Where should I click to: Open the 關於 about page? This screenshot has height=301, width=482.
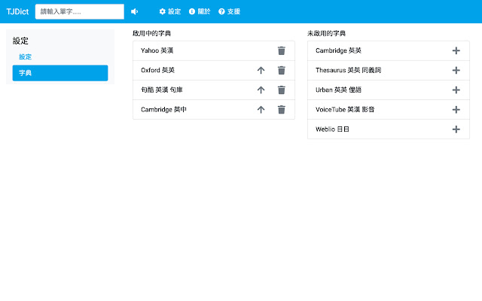pyautogui.click(x=200, y=11)
